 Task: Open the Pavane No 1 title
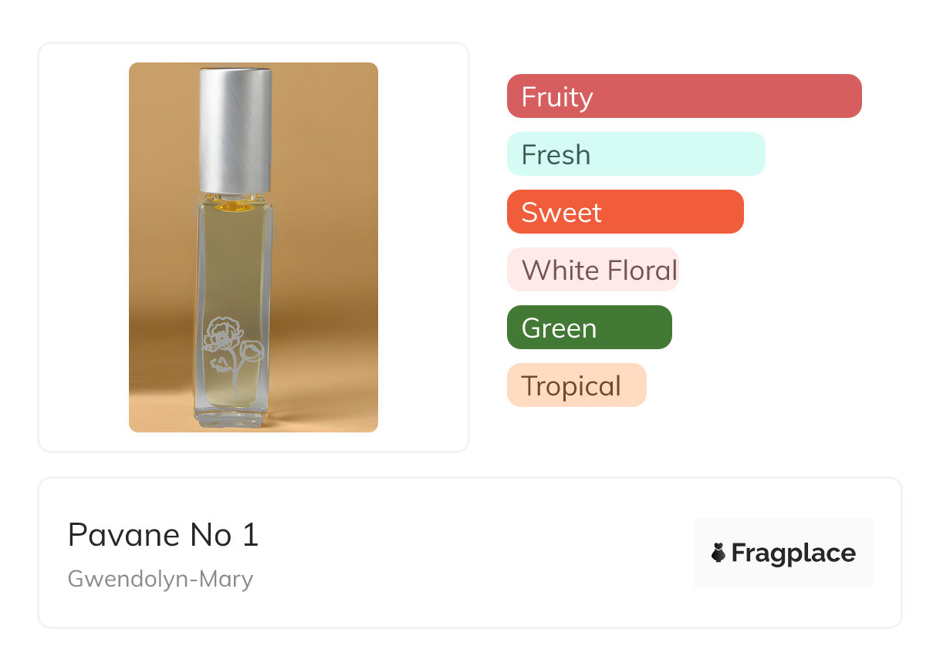pyautogui.click(x=163, y=535)
